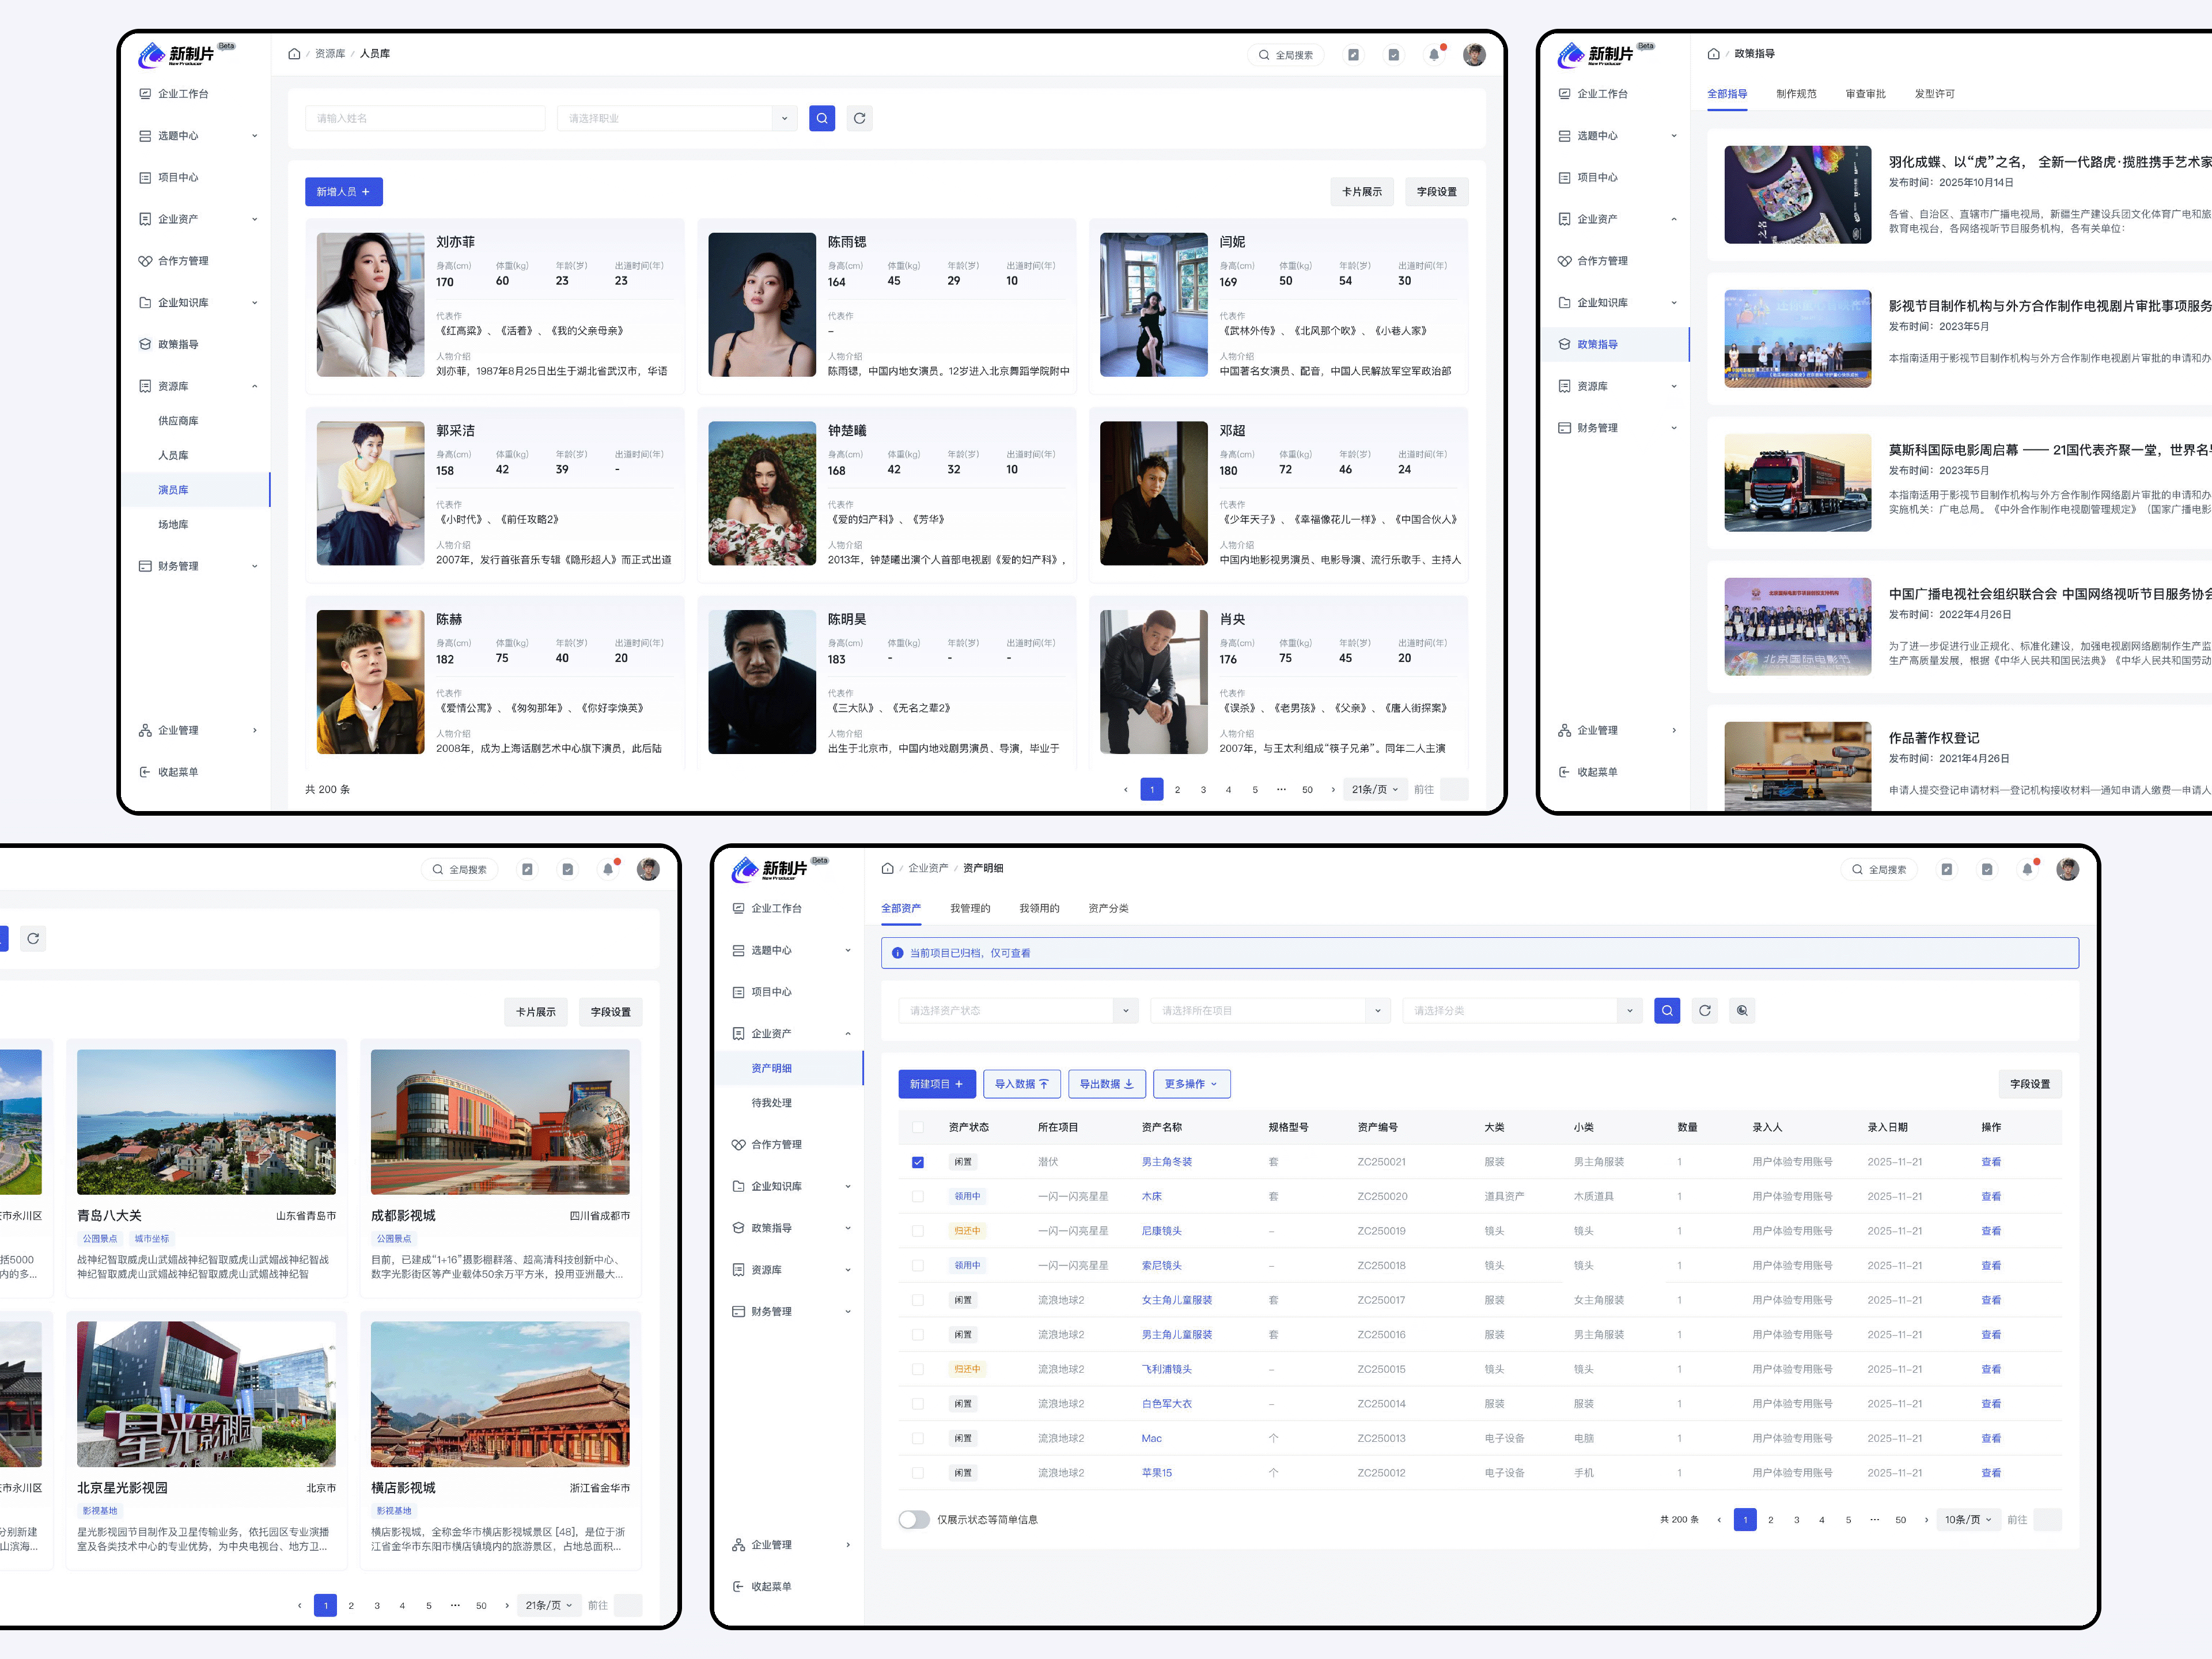This screenshot has height=1659, width=2212.
Task: Click the user avatar in the personnel library header
Action: 1474,55
